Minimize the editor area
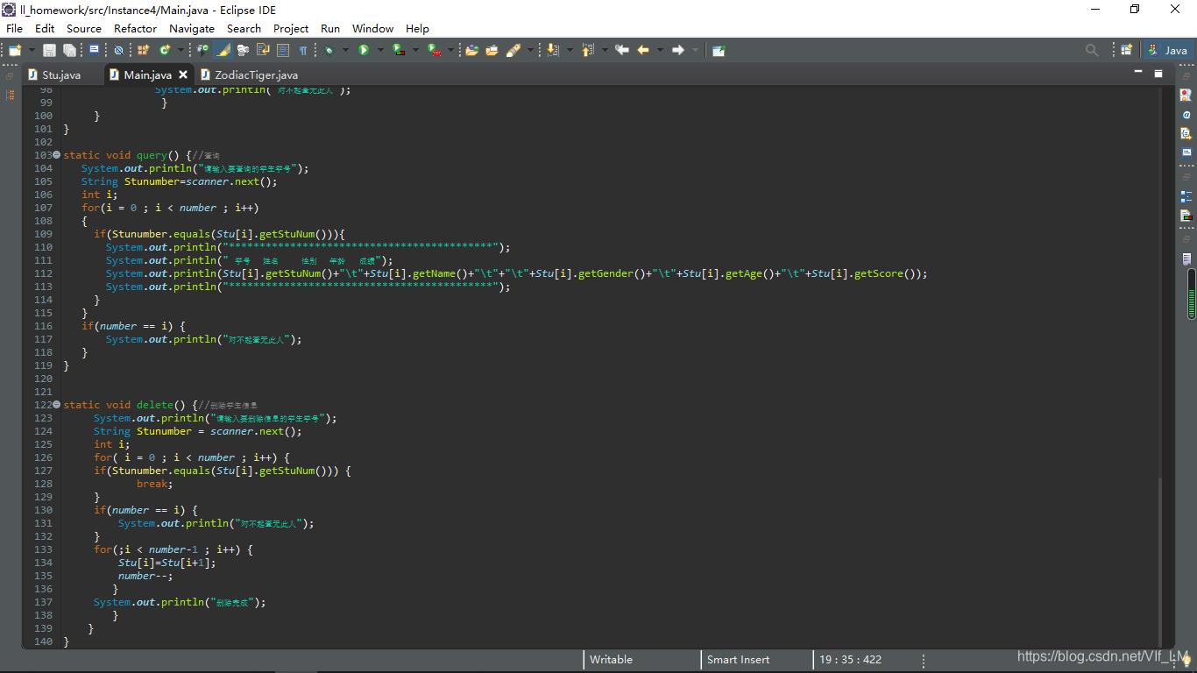1197x673 pixels. [x=1139, y=72]
